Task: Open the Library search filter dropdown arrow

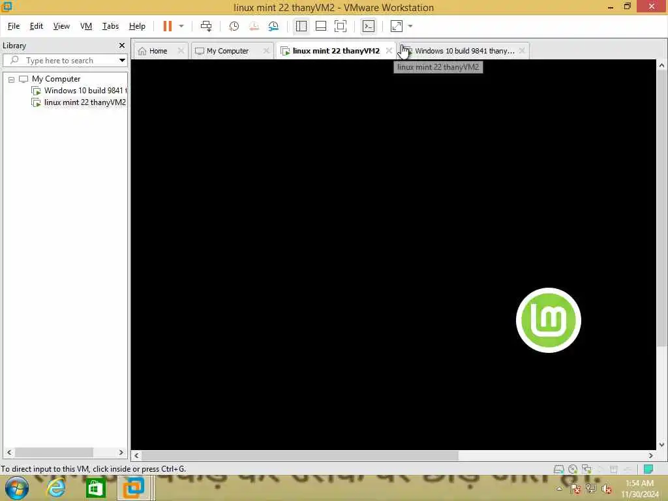Action: (122, 61)
